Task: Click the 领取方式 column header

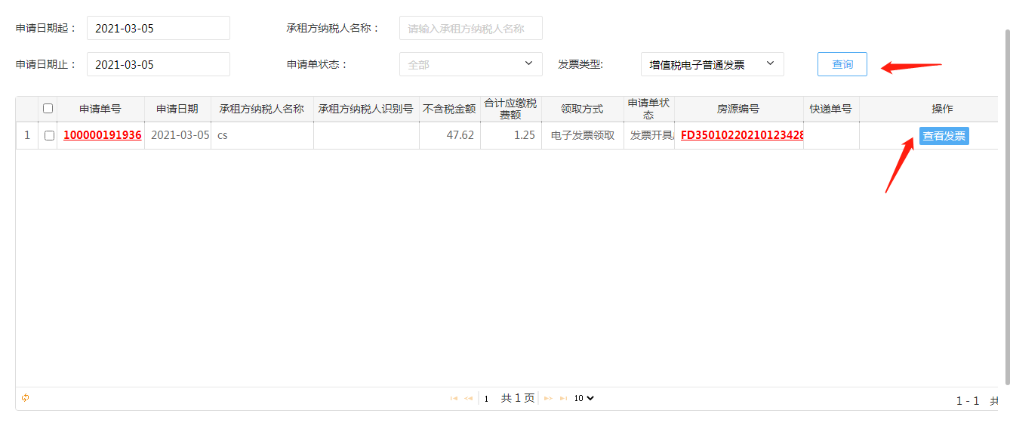Action: point(582,109)
